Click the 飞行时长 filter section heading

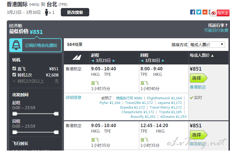(x=20, y=143)
